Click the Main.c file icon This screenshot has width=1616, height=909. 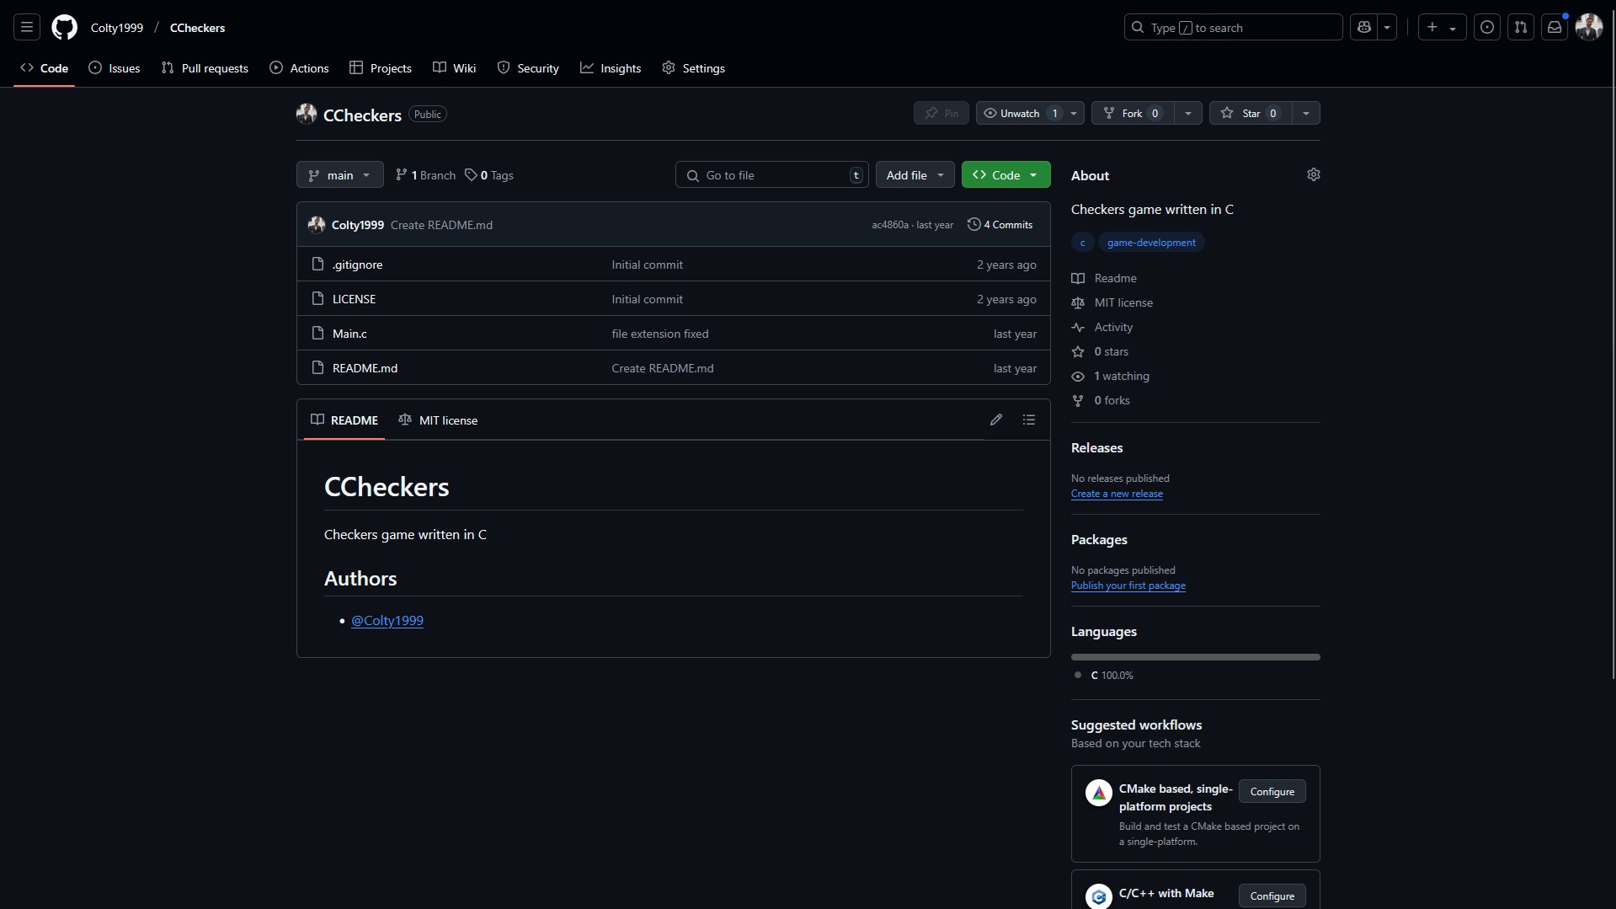[x=317, y=333]
